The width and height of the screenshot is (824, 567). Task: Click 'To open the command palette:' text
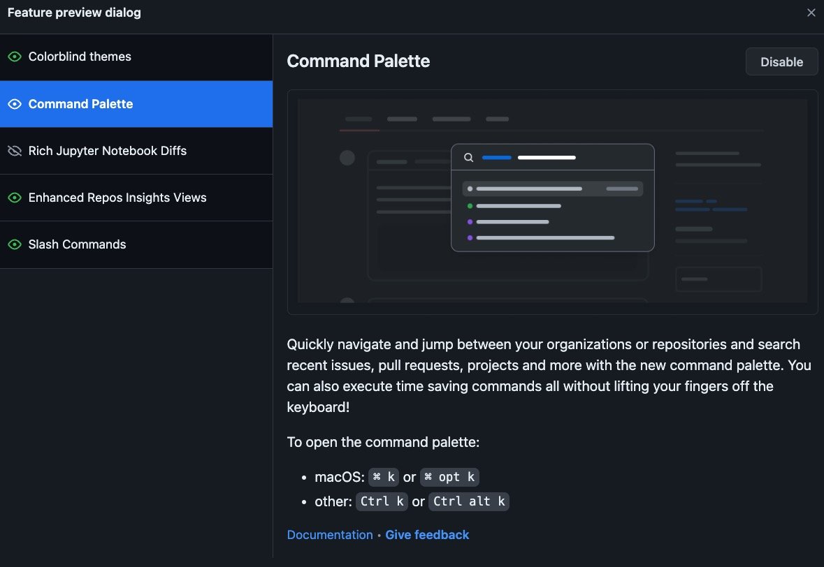click(383, 442)
